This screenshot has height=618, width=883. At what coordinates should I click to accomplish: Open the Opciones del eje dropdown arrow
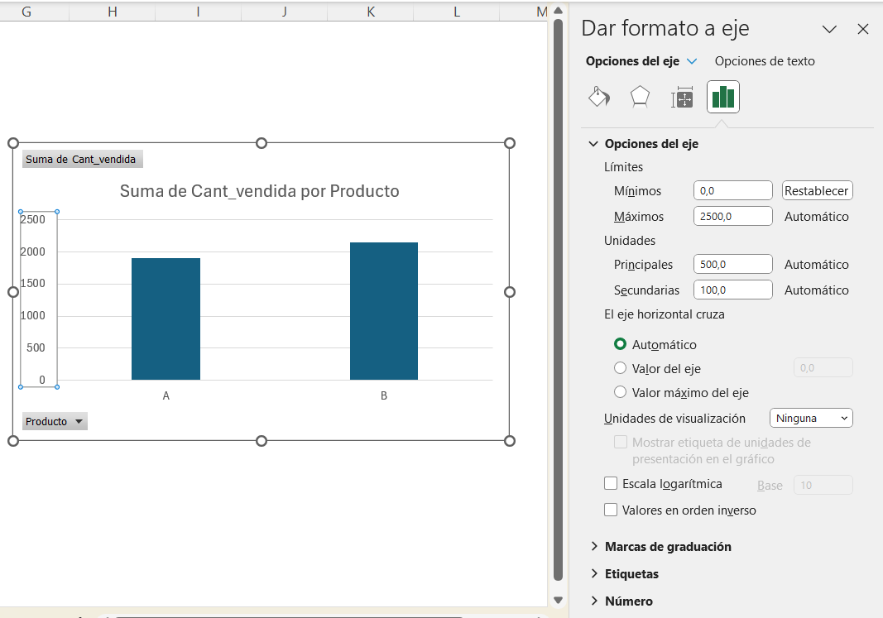692,60
